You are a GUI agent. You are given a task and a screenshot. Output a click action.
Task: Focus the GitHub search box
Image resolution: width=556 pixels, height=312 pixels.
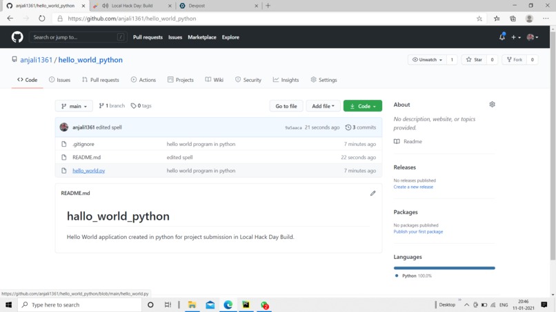point(77,37)
